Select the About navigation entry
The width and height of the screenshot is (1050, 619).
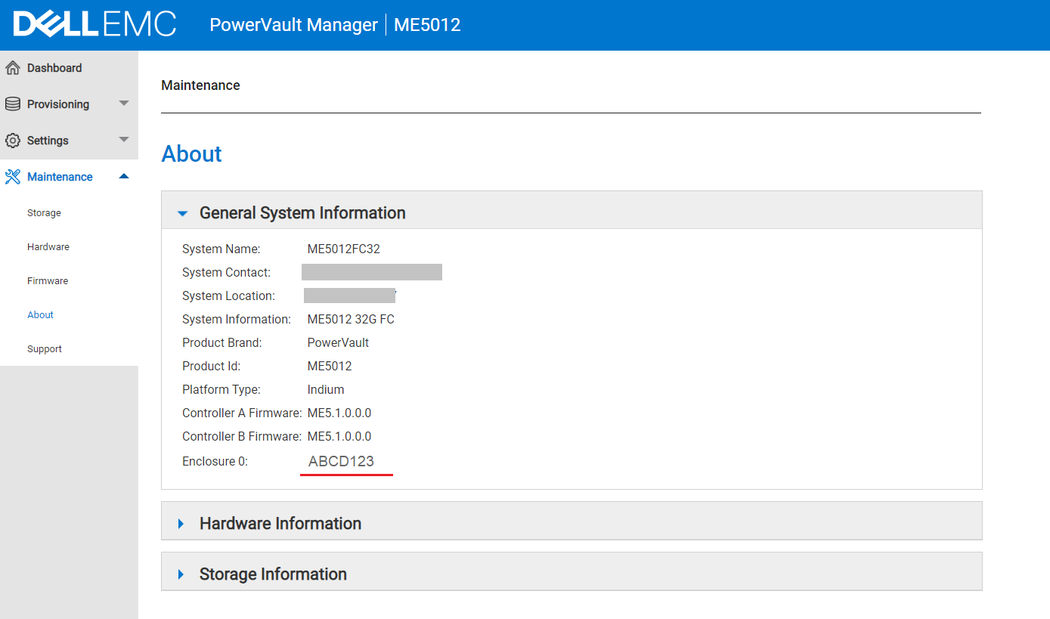(40, 314)
